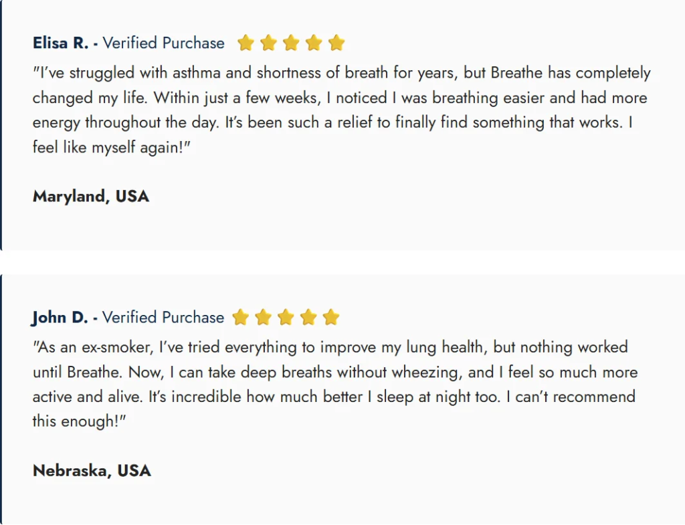Image resolution: width=685 pixels, height=525 pixels.
Task: Click the blue left border of John's card
Action: 1,400
